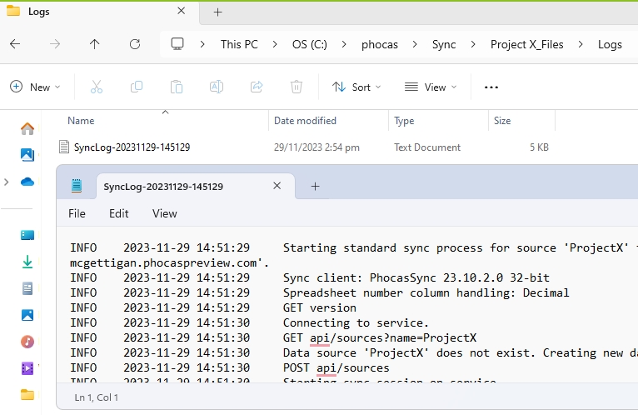This screenshot has height=415, width=638.
Task: Click the Rename icon in toolbar
Action: (x=217, y=87)
